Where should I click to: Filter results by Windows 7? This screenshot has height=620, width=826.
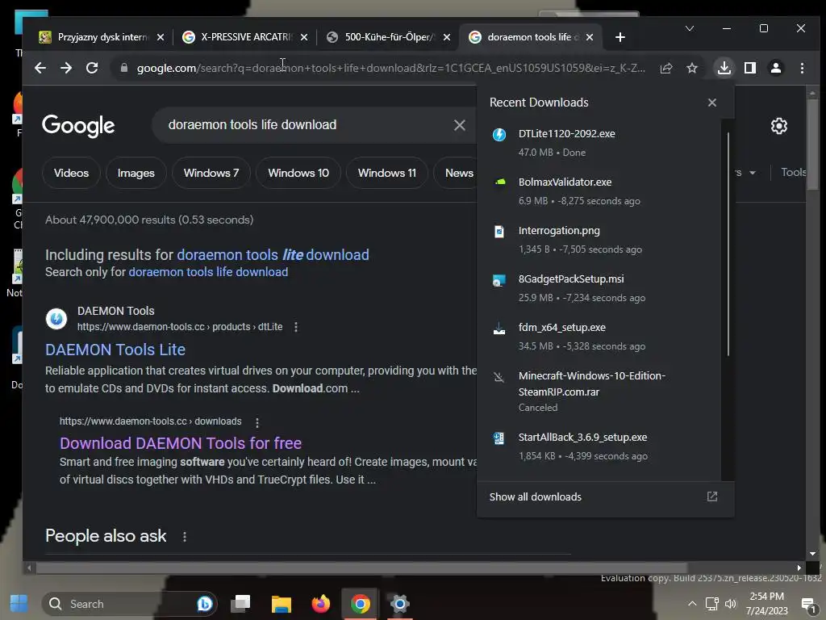211,173
